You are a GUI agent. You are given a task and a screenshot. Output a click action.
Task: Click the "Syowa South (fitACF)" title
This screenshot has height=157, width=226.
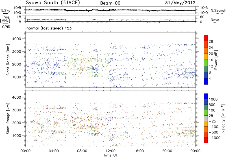53,3
